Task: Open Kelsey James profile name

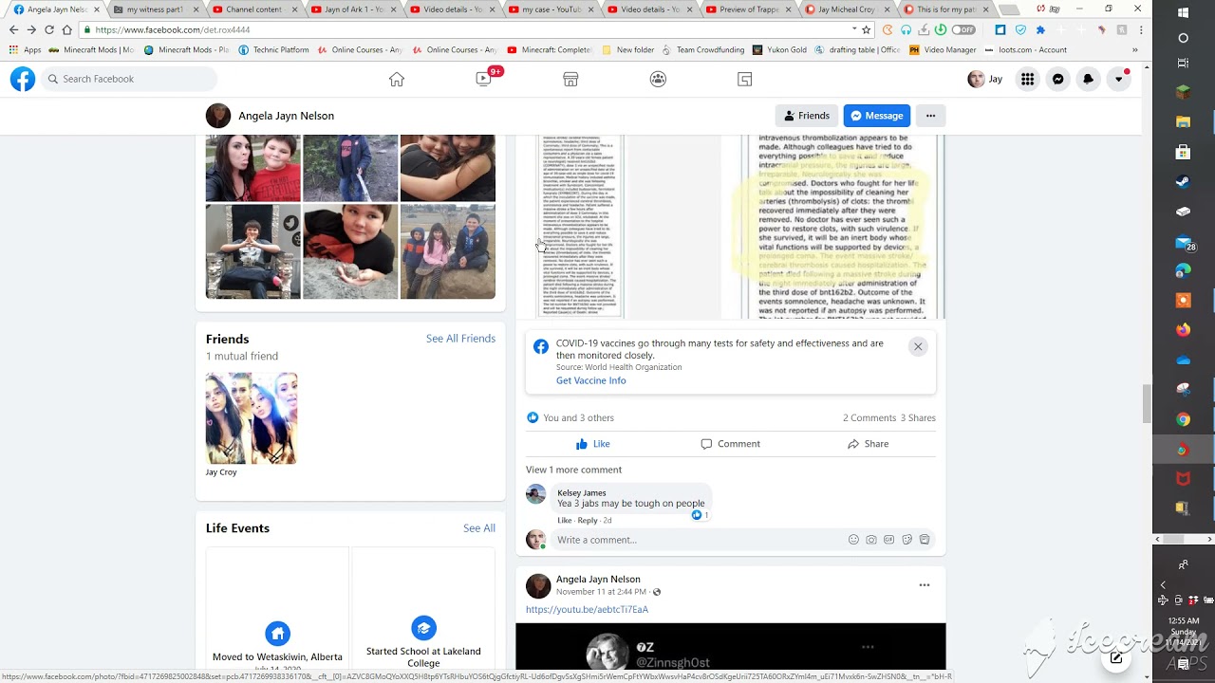Action: (581, 493)
